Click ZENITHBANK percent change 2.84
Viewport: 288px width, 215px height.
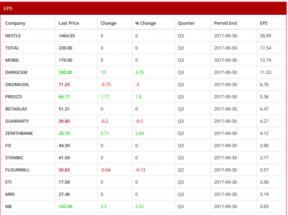(x=139, y=133)
